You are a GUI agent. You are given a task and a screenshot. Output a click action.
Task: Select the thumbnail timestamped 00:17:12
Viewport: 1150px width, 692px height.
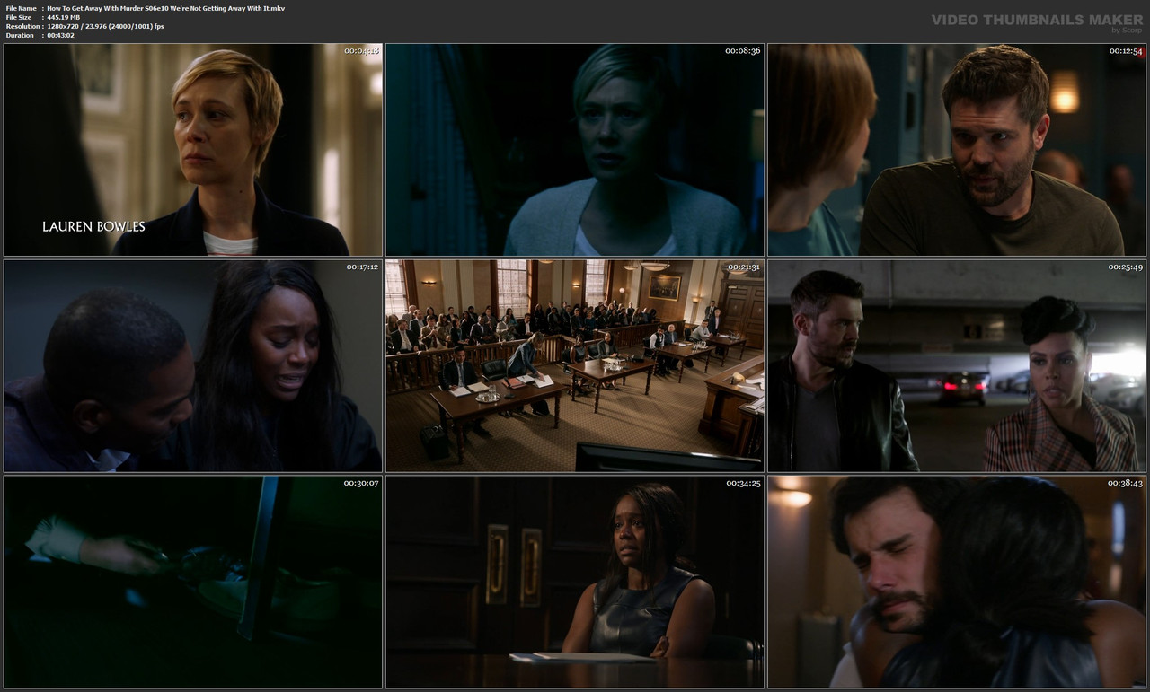click(193, 366)
